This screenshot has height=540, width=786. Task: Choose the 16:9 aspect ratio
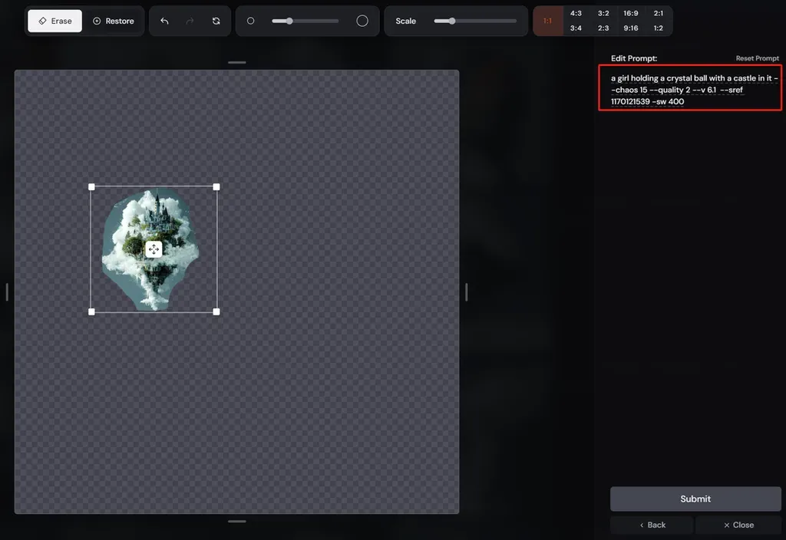click(x=631, y=14)
